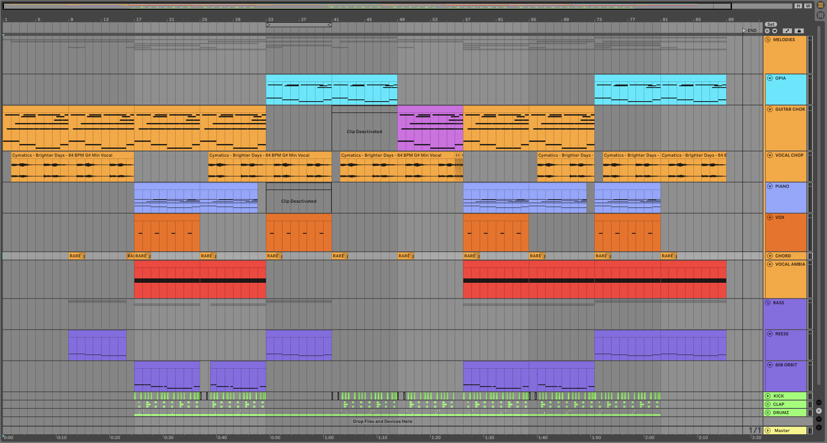Image resolution: width=827 pixels, height=443 pixels.
Task: Expand the KICK track
Action: (x=767, y=396)
